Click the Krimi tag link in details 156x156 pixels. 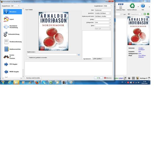(x=140, y=54)
